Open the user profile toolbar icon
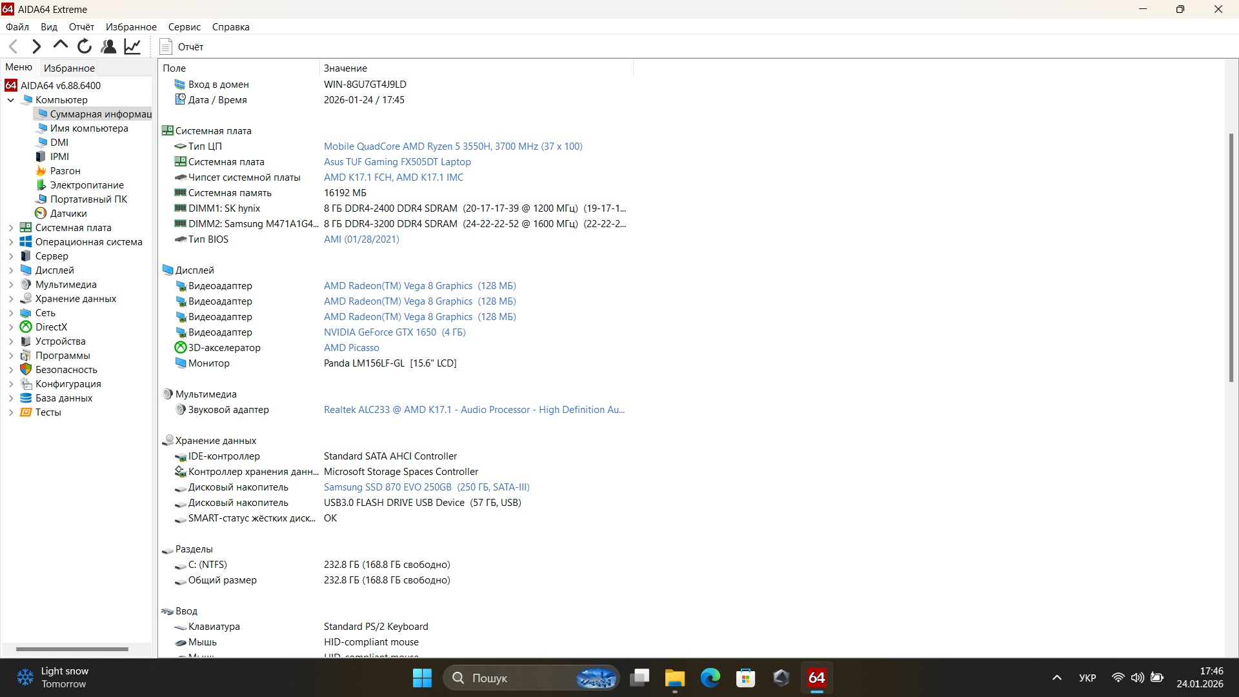 (x=108, y=46)
